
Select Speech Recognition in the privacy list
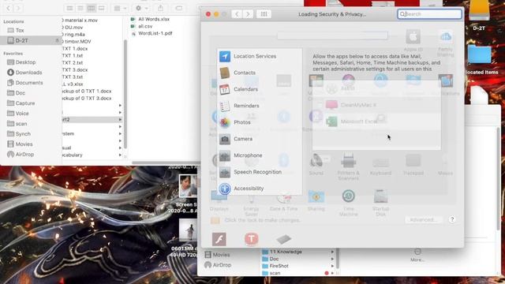coord(260,172)
